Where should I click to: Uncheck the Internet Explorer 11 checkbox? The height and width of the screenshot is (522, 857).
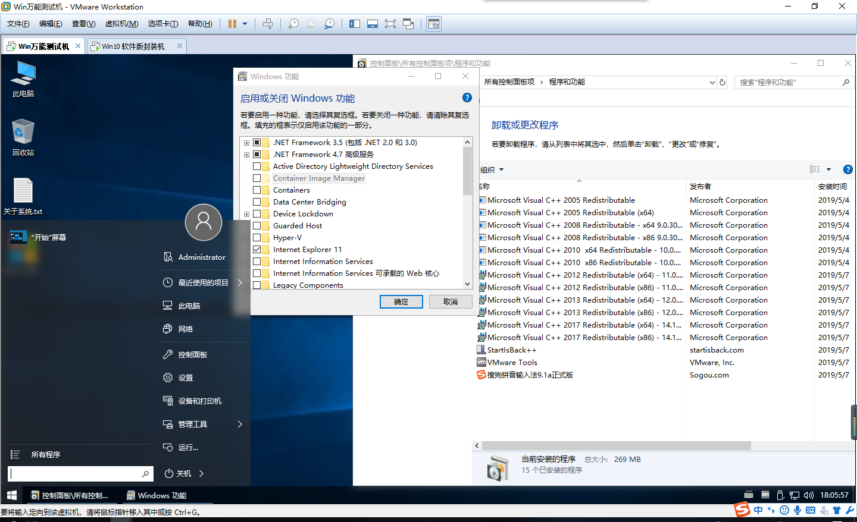(257, 250)
